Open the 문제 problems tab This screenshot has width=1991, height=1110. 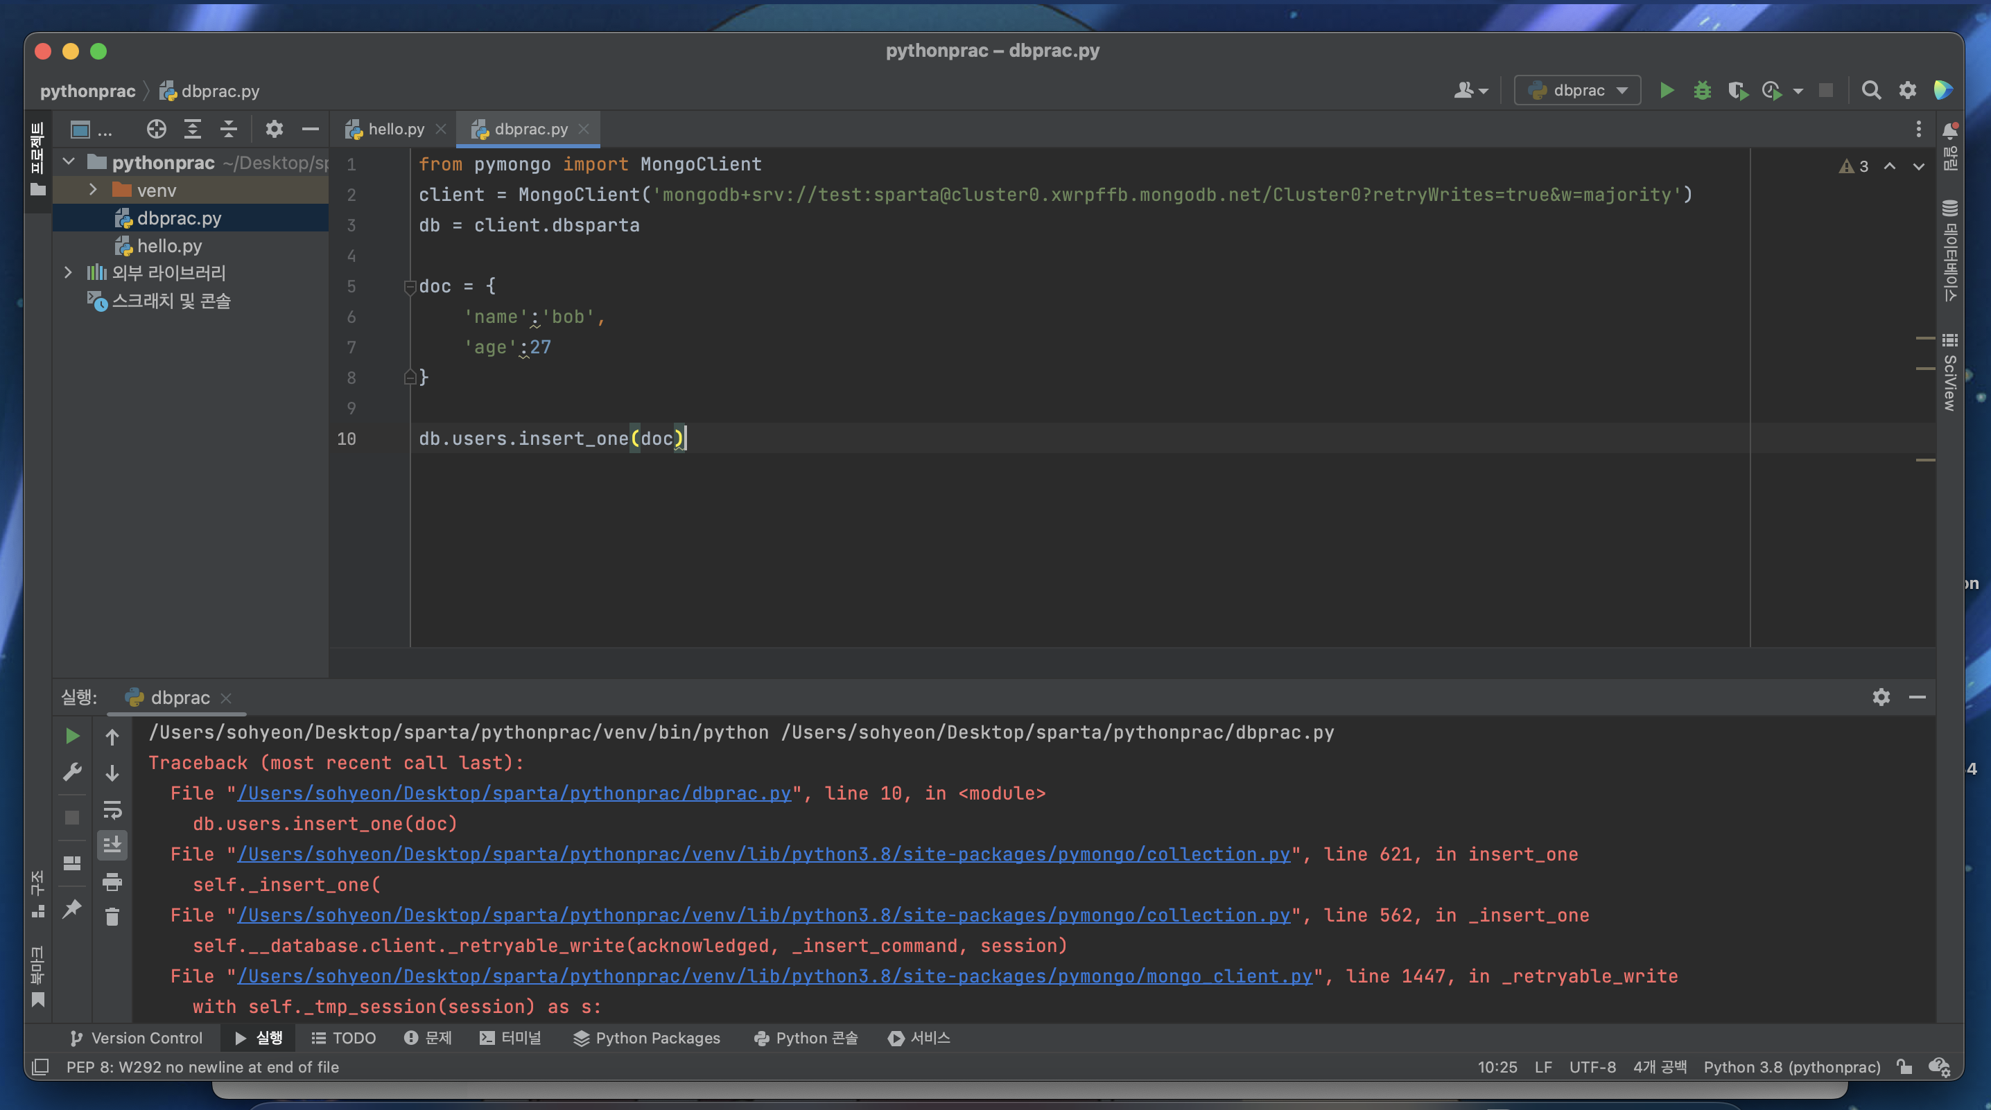(x=428, y=1038)
